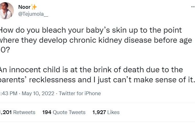Viewport: 195px width, 126px height.
Task: Show the 194 Quote Tweets
Action: pyautogui.click(x=64, y=112)
